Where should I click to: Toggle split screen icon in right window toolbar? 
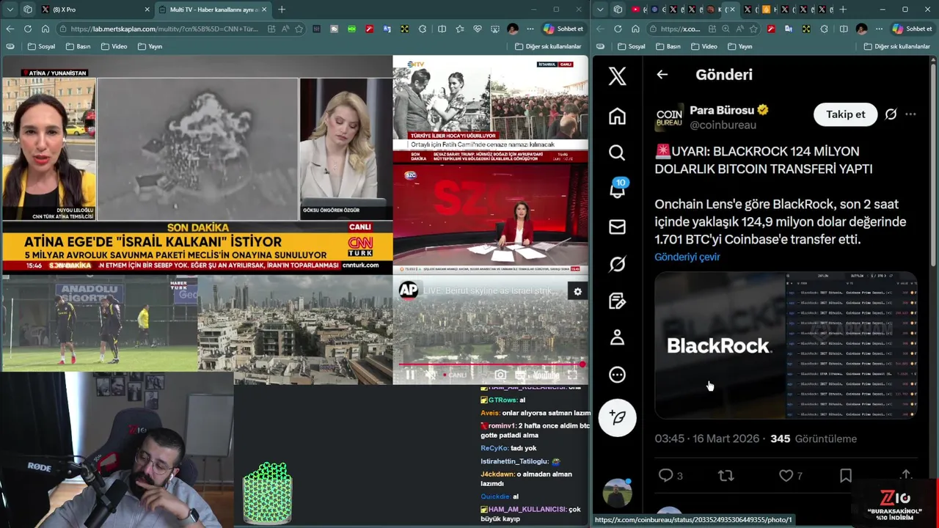(843, 29)
